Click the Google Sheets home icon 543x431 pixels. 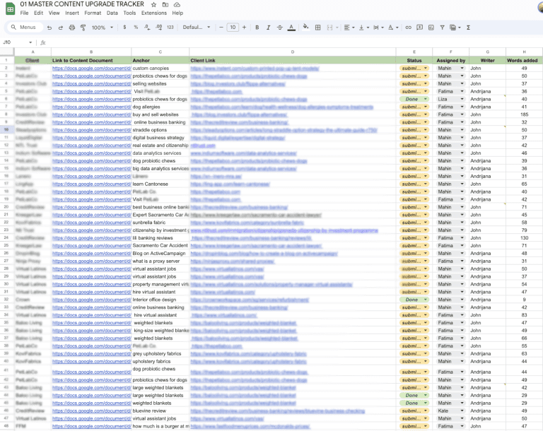click(11, 8)
